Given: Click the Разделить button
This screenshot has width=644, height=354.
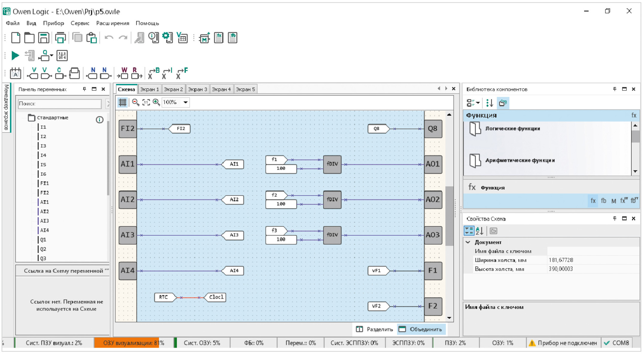Looking at the screenshot, I should (x=375, y=329).
